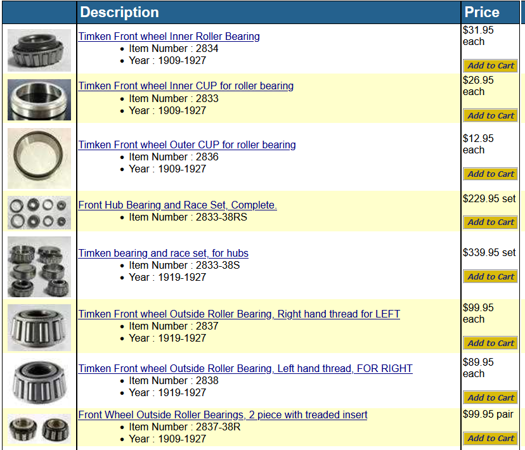Open Timken Front wheel Inner Roller Bearing link
Viewport: 525px width, 450px height.
coord(169,37)
